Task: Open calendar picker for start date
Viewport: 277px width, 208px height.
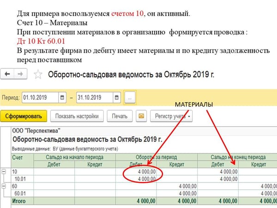Action: click(62, 98)
